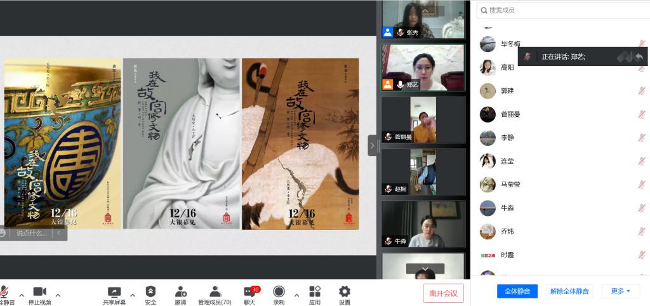Click microphone icon on 郑艺 thumbnail
Screen dimensions: 650x306
400,84
